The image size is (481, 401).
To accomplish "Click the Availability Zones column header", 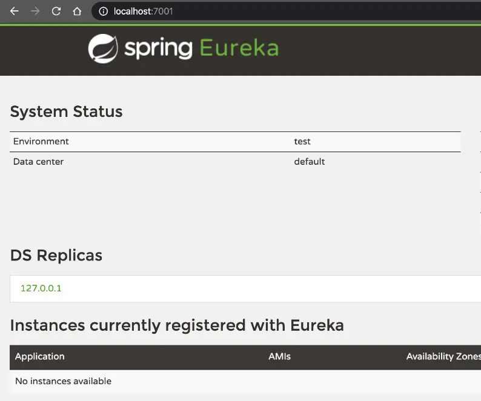I will click(x=443, y=357).
